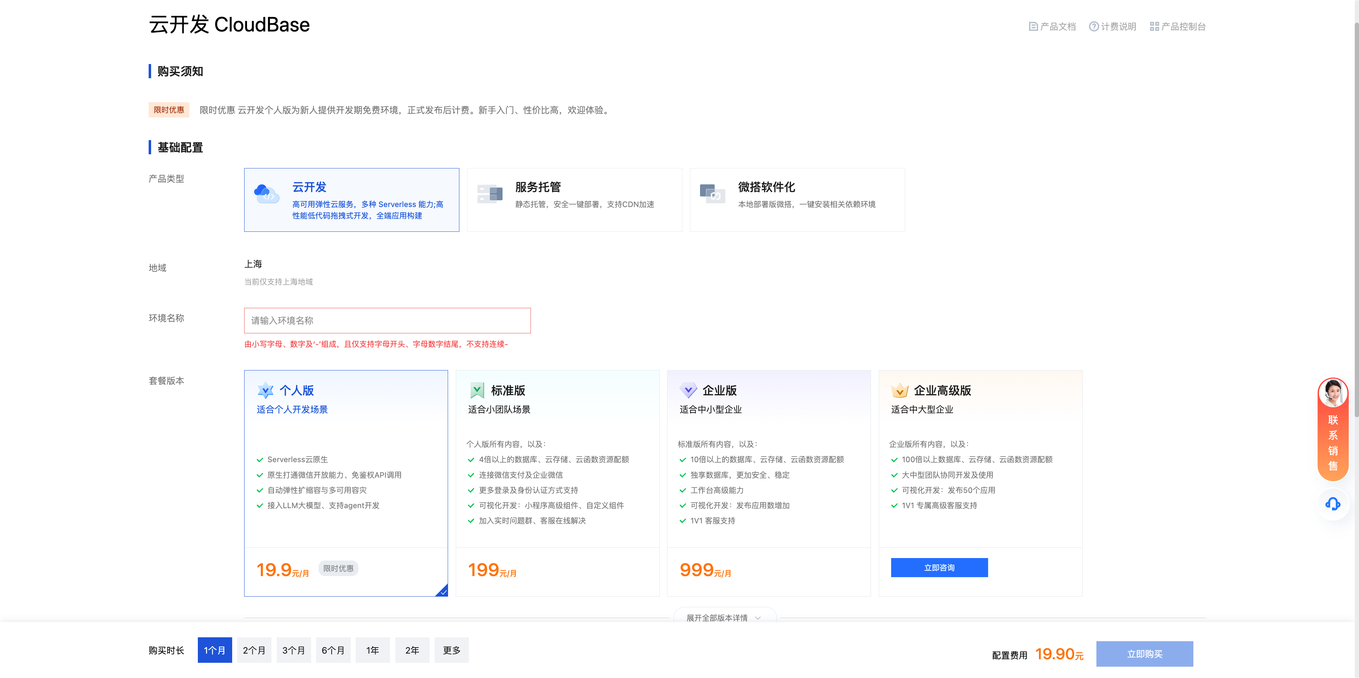Click checkmark beside 独享数据库，更加安全、稳定
Viewport: 1359px width, 678px height.
tap(683, 475)
